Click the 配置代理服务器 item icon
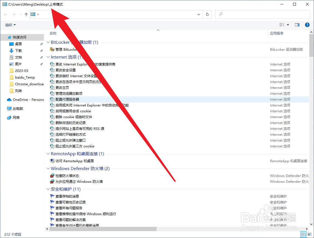Screen dimensions: 314x238 pyautogui.click(x=52, y=99)
